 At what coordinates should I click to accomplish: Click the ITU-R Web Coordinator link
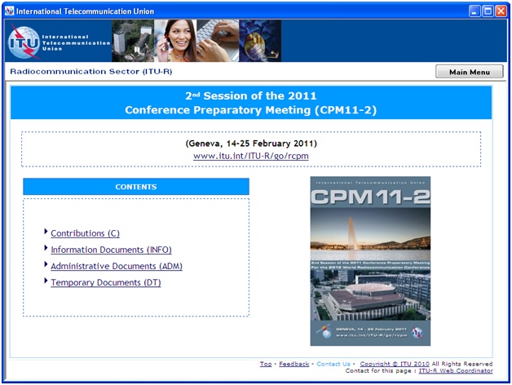[456, 371]
